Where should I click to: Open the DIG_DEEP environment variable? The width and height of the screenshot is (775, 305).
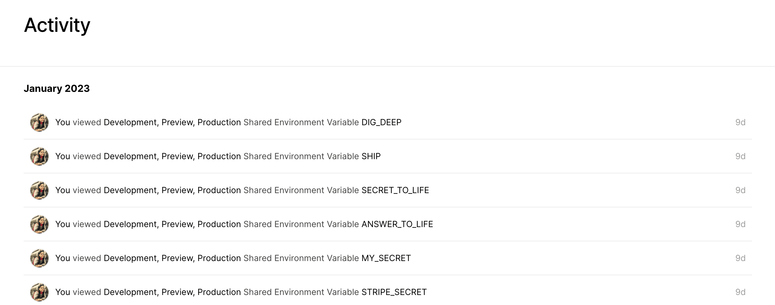click(x=381, y=122)
